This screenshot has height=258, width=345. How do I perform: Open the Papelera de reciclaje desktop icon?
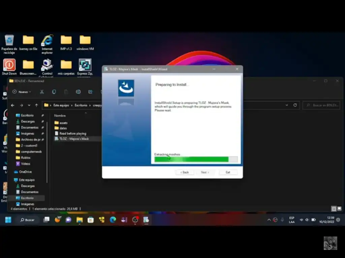[x=9, y=44]
